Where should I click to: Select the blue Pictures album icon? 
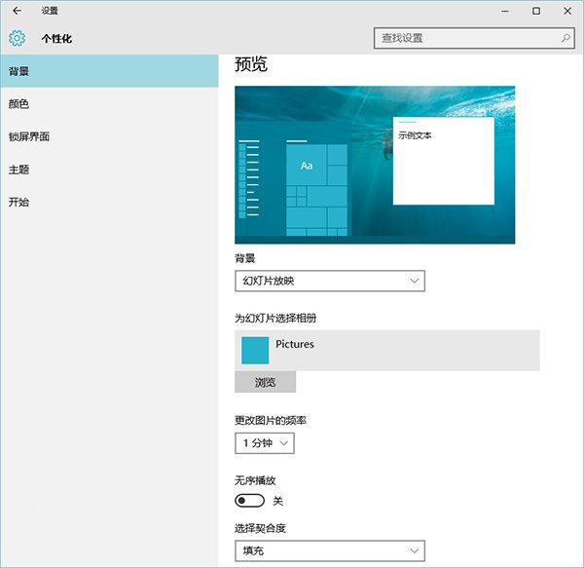(x=255, y=350)
